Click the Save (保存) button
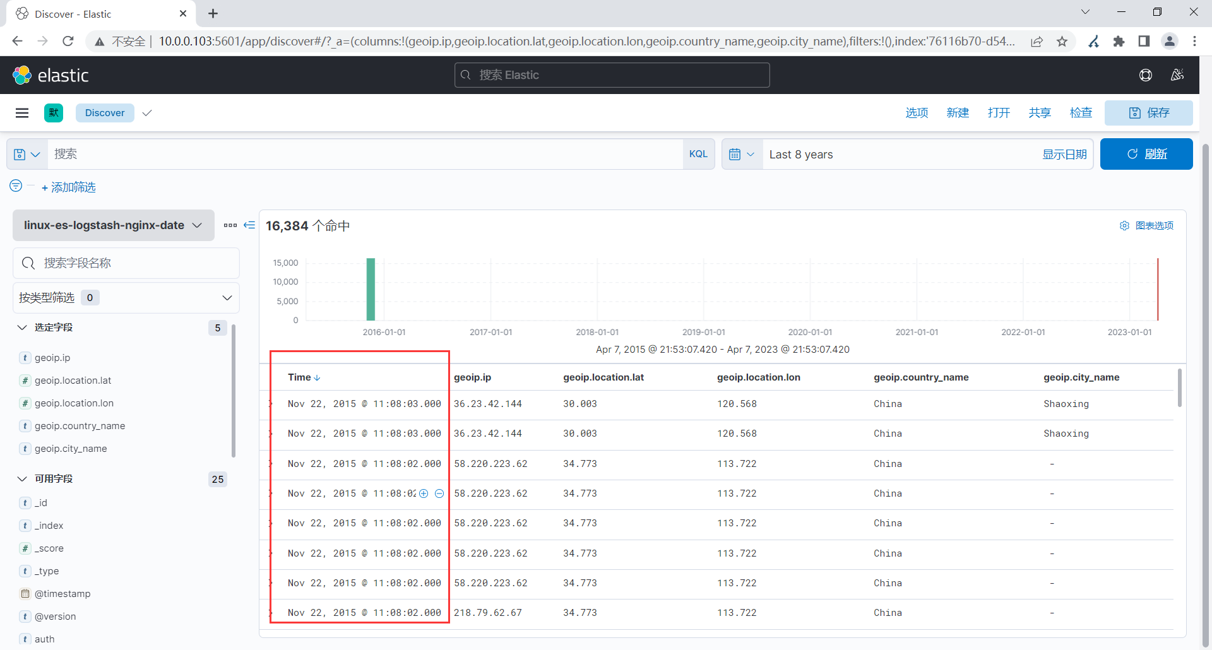1212x650 pixels. (x=1149, y=113)
